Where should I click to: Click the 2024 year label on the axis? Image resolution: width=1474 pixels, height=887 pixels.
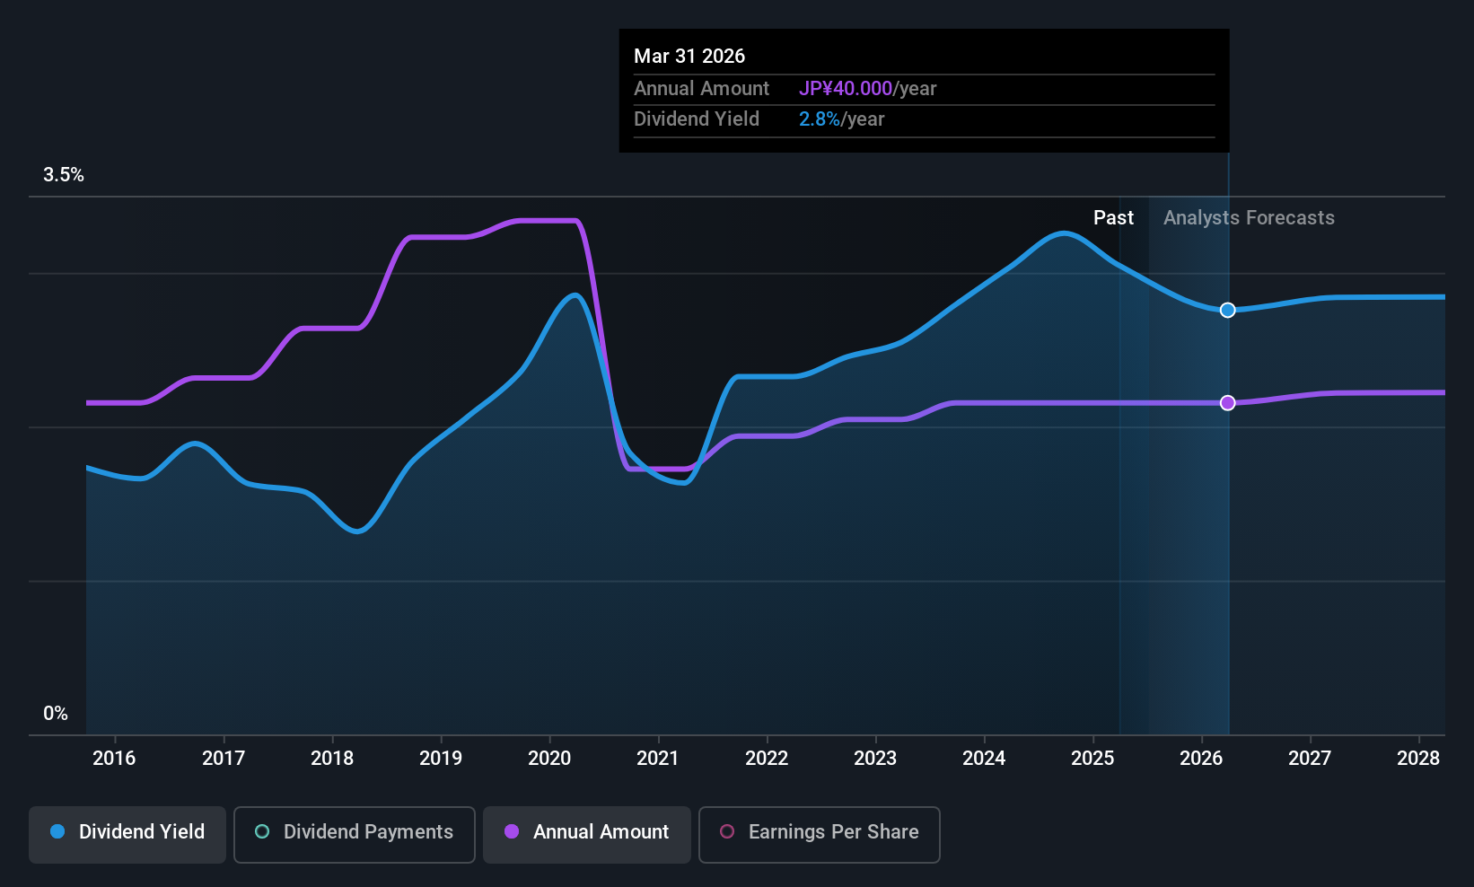click(984, 758)
